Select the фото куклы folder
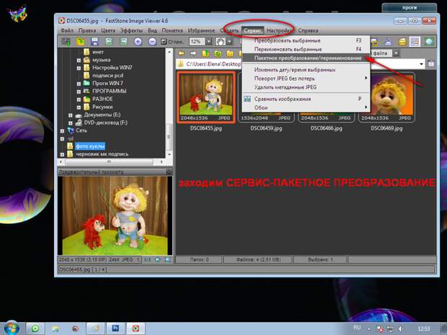 [90, 146]
